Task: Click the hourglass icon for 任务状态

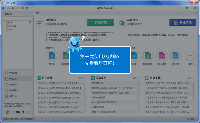Action: coord(7,84)
